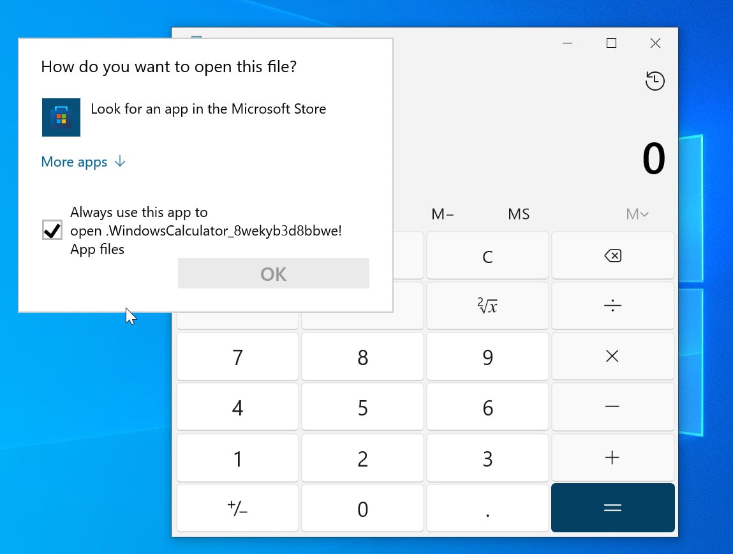This screenshot has width=733, height=554.
Task: Maximize the Calculator window
Action: click(611, 43)
